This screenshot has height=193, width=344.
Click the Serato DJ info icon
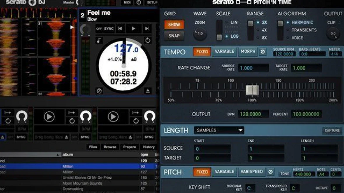point(139,2)
